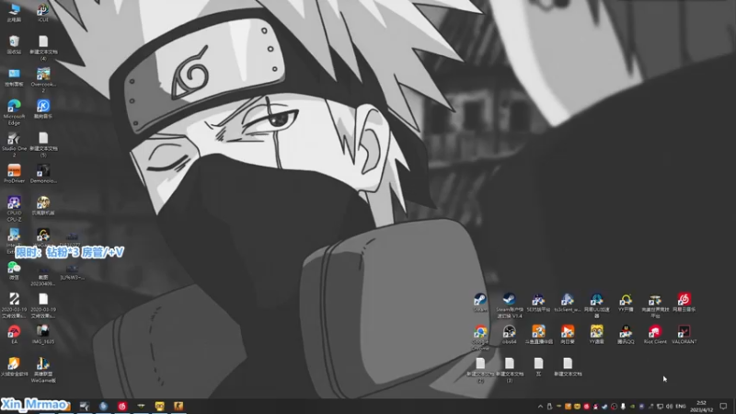This screenshot has height=414, width=736.
Task: Launch the Sunlogin remote shortcut
Action: tap(568, 335)
